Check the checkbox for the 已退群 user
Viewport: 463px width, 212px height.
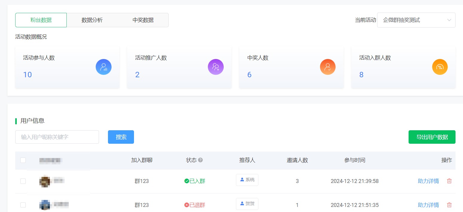coord(23,205)
